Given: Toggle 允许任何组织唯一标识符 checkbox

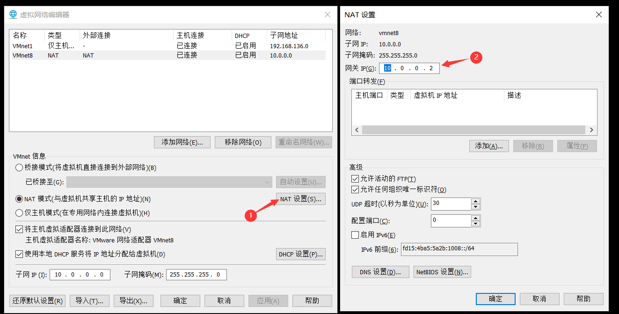Looking at the screenshot, I should [x=355, y=190].
